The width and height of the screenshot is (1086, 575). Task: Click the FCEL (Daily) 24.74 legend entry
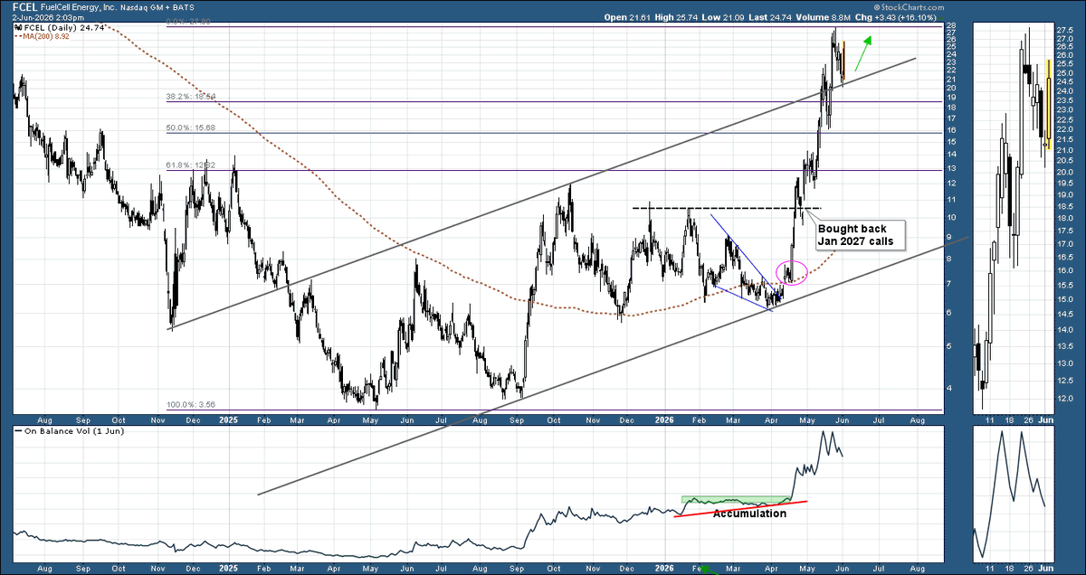[x=64, y=28]
